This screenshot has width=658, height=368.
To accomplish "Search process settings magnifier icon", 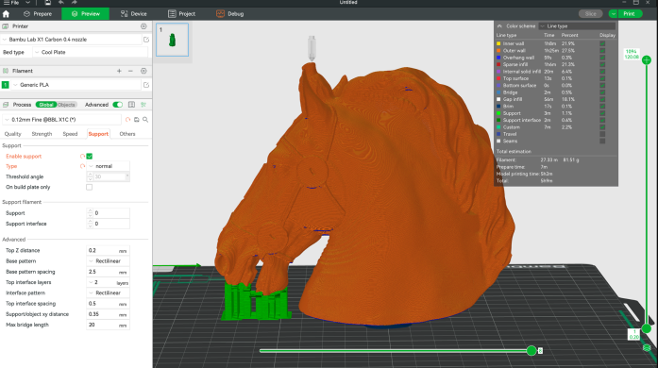I will (145, 120).
